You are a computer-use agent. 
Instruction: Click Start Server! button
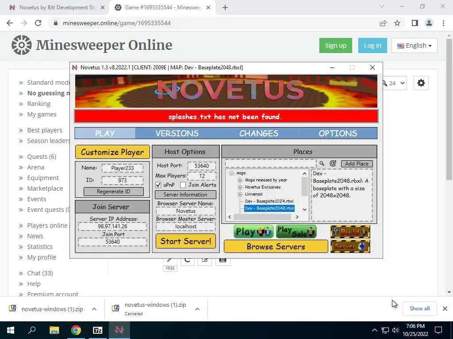(186, 241)
